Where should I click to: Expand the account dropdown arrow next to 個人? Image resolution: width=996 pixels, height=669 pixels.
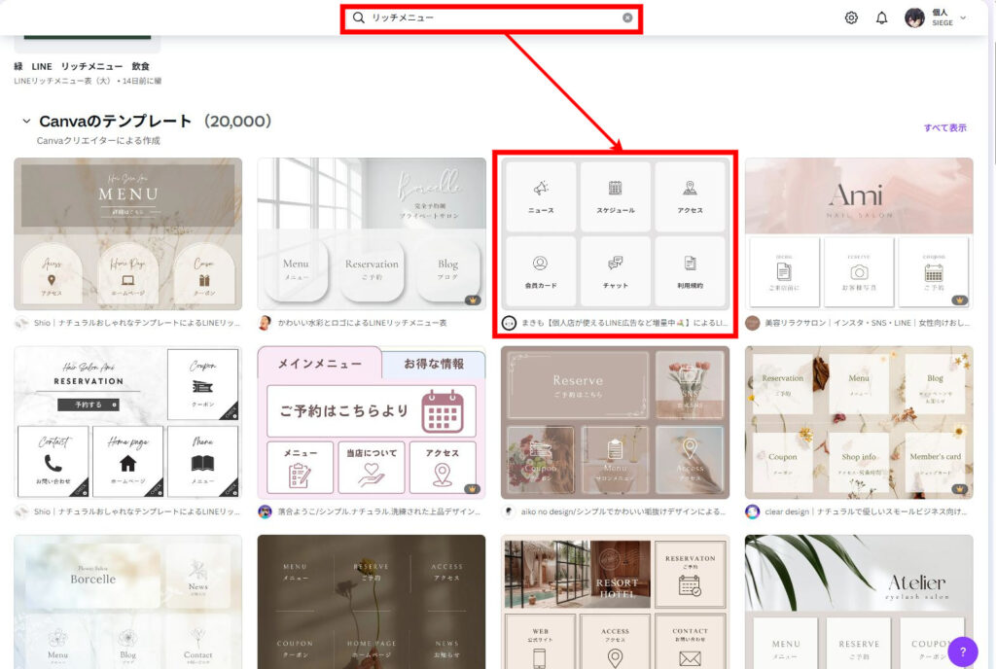click(x=963, y=18)
